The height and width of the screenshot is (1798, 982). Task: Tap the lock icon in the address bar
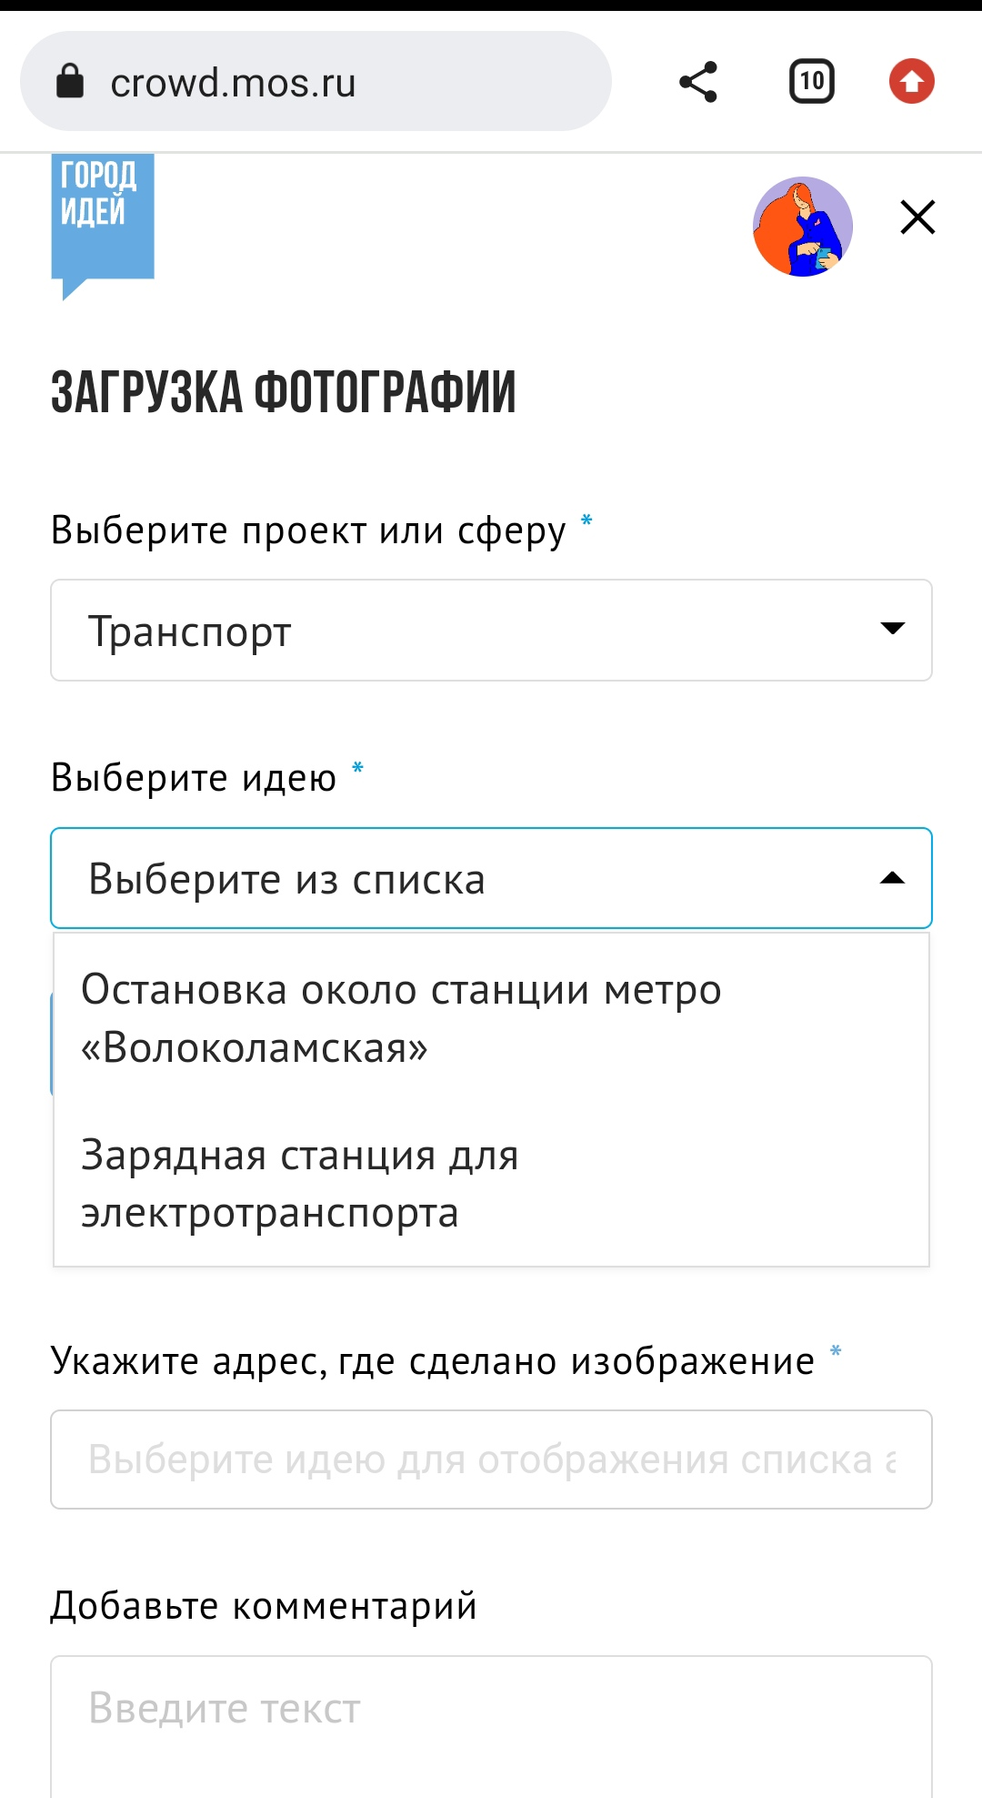pyautogui.click(x=70, y=81)
